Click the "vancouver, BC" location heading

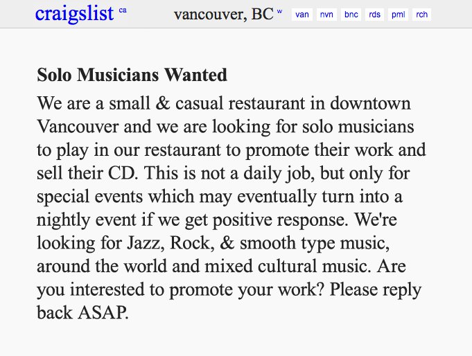click(x=223, y=15)
